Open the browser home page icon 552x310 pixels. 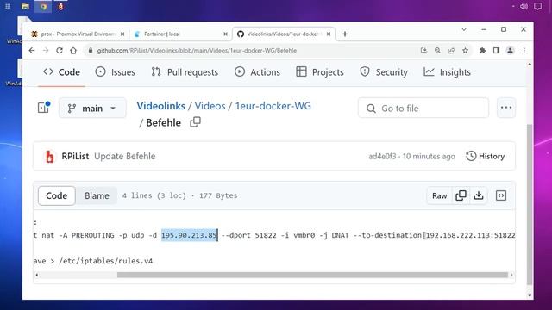(73, 51)
